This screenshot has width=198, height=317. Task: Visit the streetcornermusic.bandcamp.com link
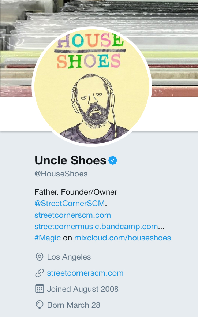coord(96,227)
